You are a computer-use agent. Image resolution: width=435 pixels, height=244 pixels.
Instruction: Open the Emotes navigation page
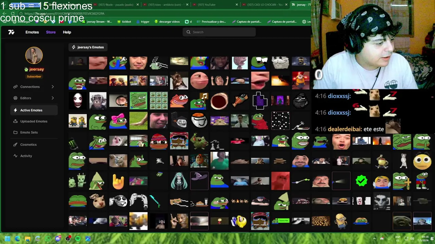pyautogui.click(x=32, y=32)
